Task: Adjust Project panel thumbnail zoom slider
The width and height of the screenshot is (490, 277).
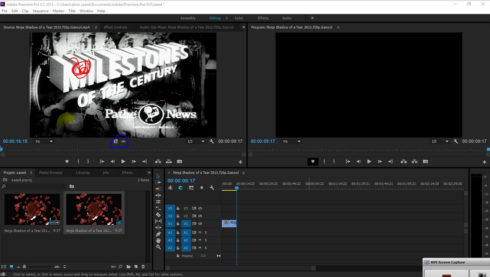Action: pos(24,266)
